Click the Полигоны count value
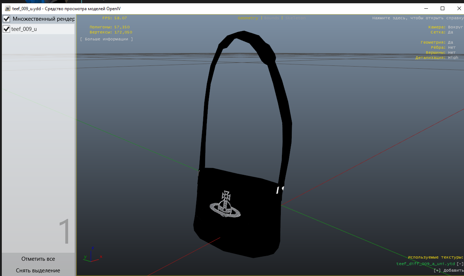The height and width of the screenshot is (276, 464). click(x=122, y=27)
